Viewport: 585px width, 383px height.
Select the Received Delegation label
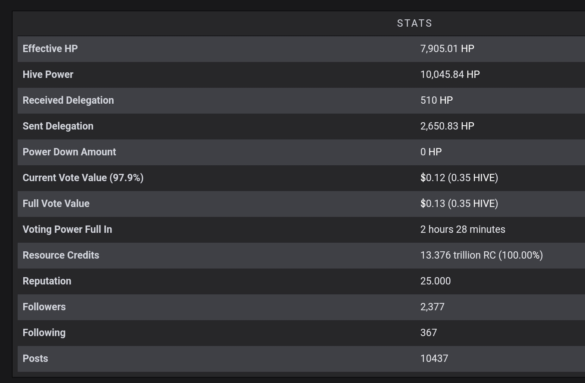pyautogui.click(x=68, y=100)
